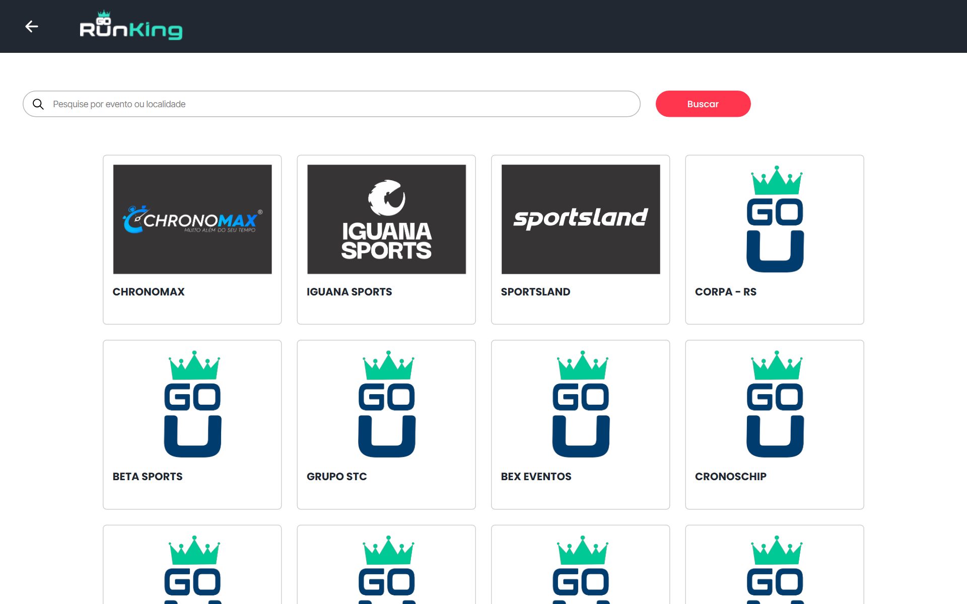Open the Sportsland logo image
This screenshot has height=604, width=967.
pyautogui.click(x=581, y=219)
